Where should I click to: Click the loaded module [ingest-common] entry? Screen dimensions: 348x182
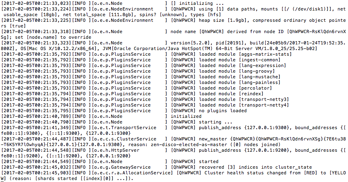click(239, 60)
